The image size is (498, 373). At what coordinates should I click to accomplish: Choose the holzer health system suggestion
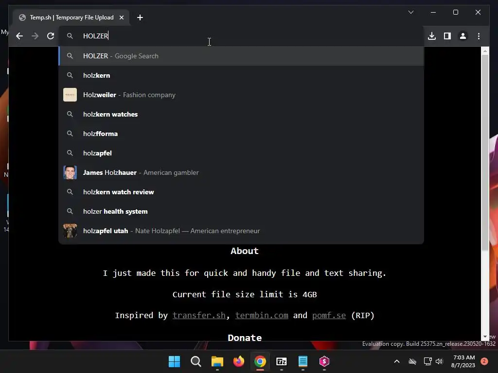(x=241, y=211)
